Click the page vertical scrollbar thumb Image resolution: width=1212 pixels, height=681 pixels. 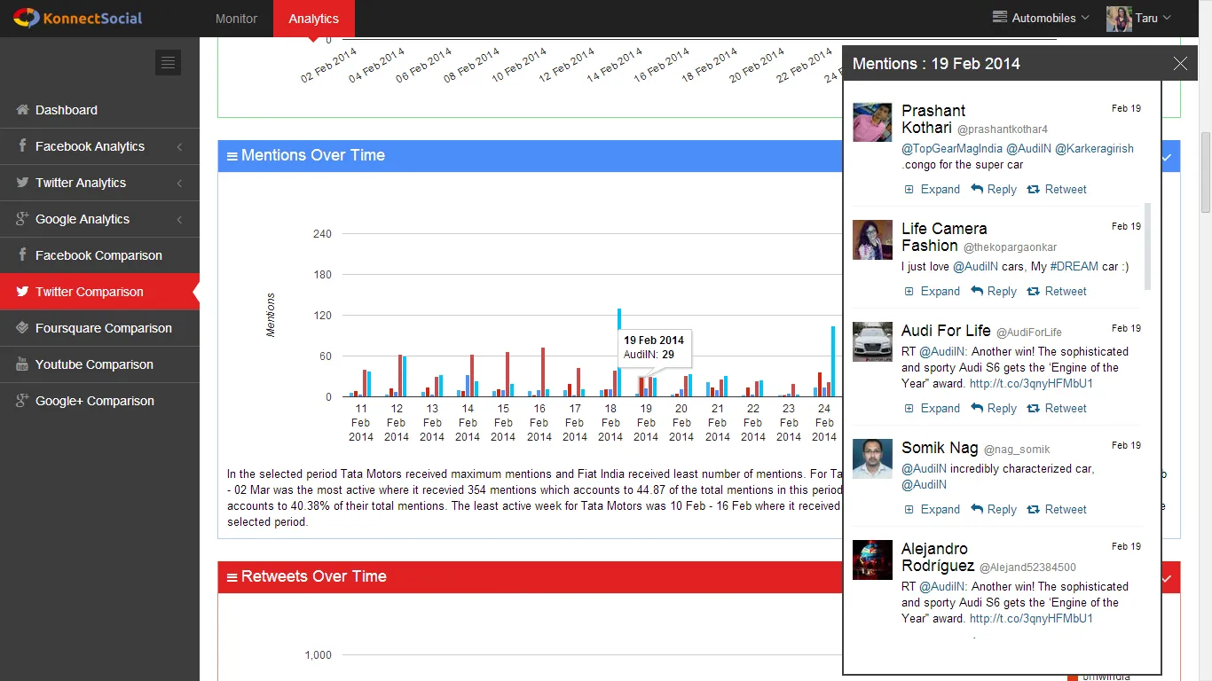[1206, 172]
